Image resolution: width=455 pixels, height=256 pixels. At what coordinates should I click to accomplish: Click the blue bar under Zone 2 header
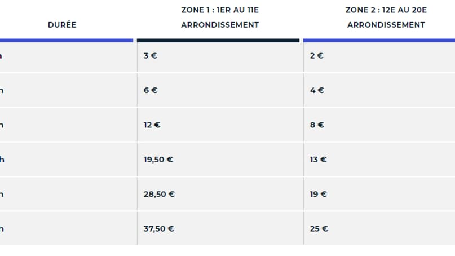pyautogui.click(x=379, y=41)
